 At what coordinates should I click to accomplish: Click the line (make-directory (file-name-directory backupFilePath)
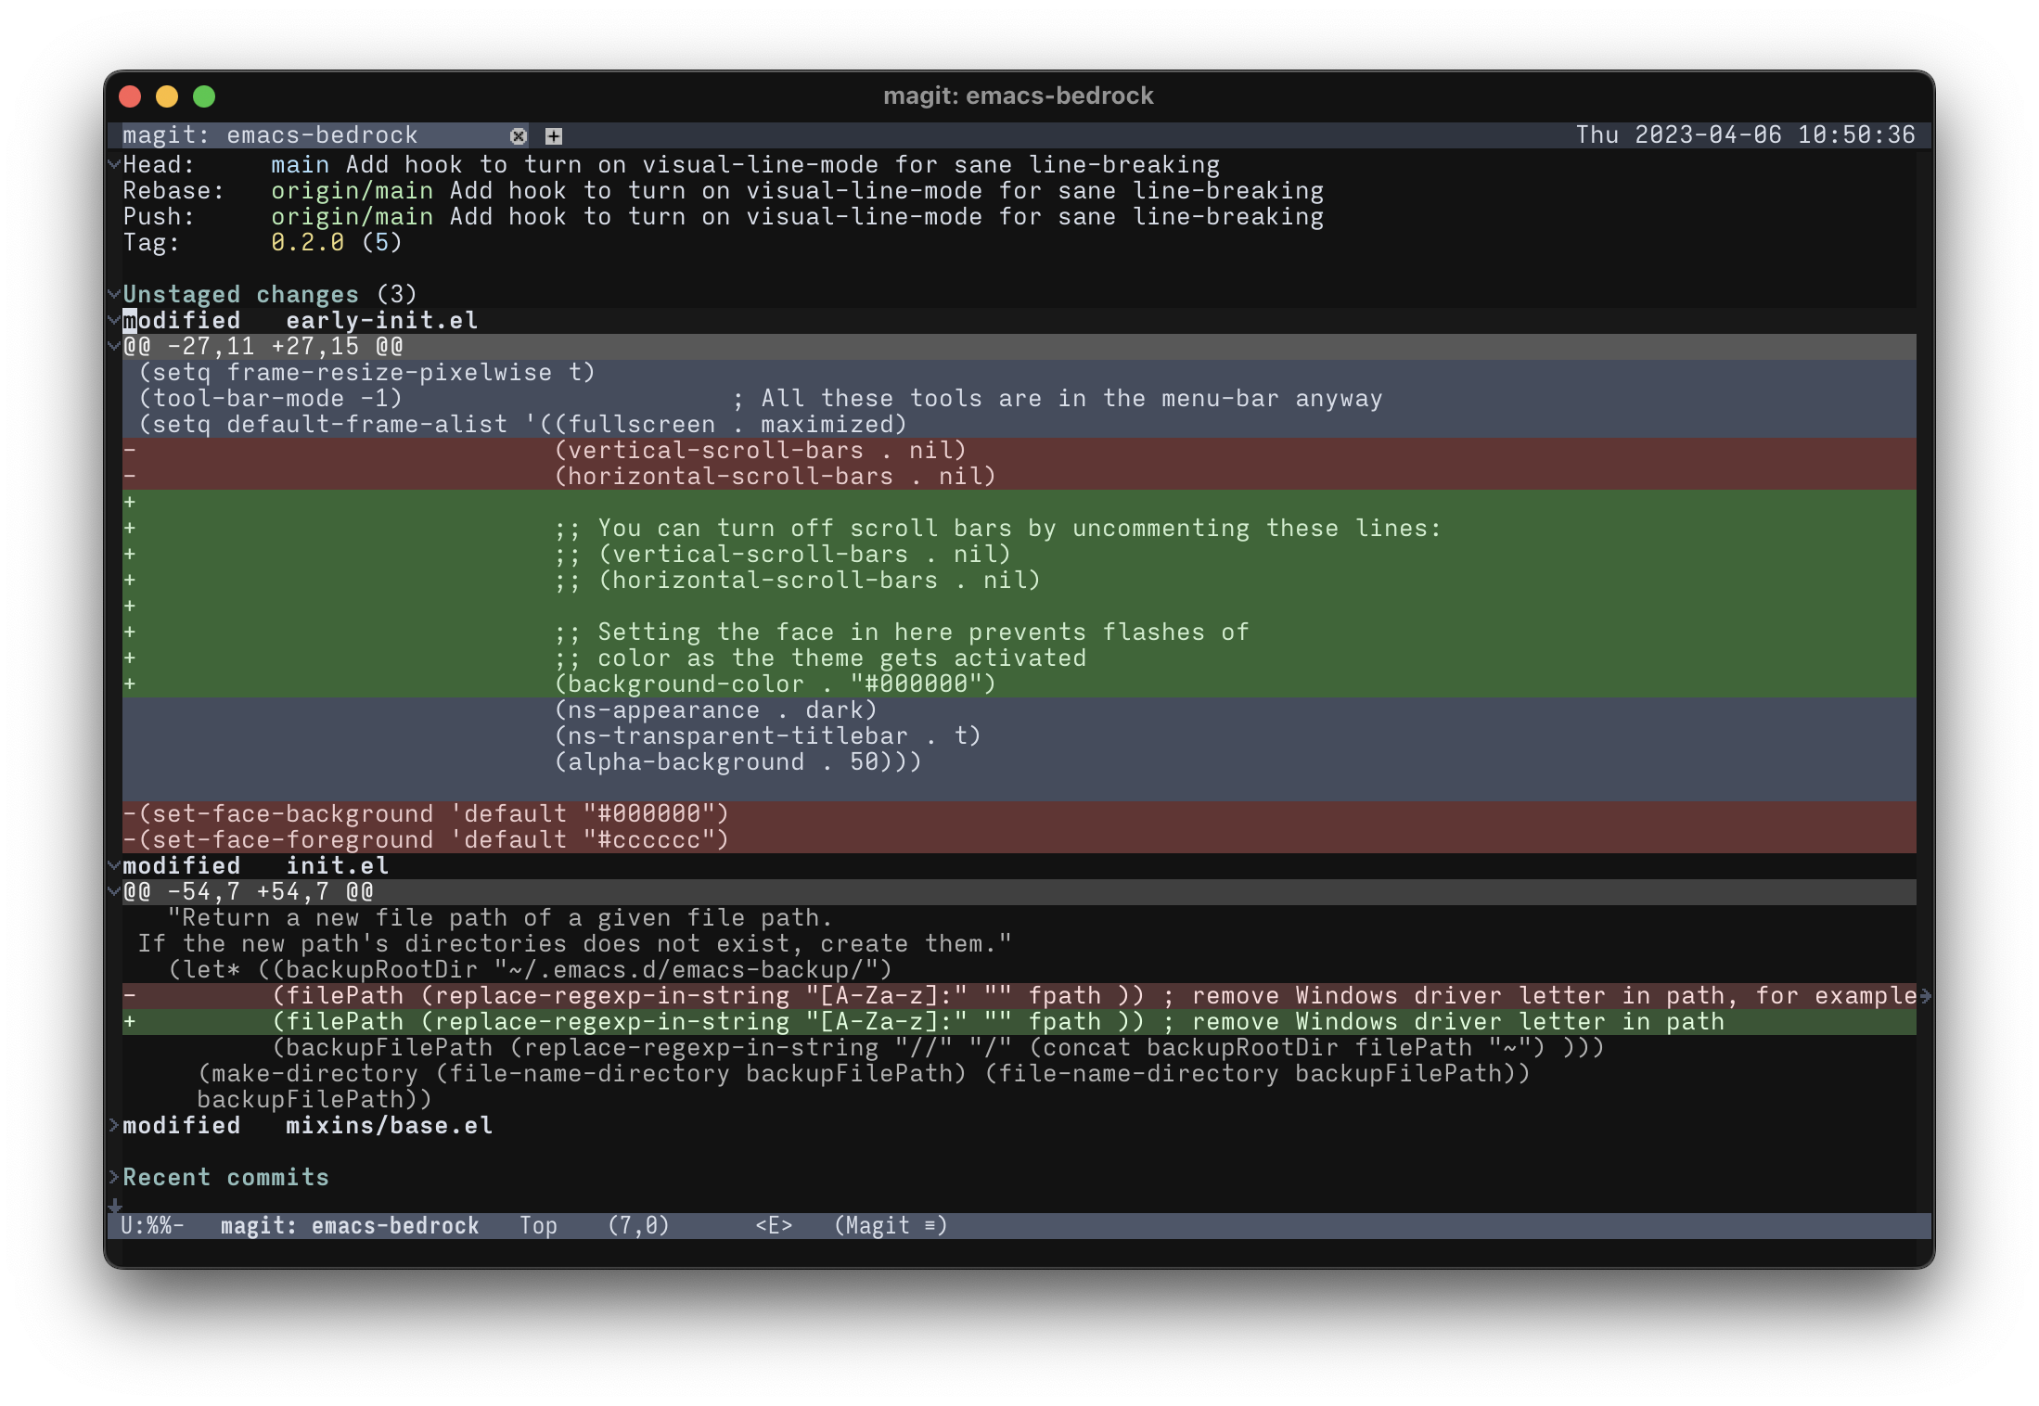tap(1019, 1073)
